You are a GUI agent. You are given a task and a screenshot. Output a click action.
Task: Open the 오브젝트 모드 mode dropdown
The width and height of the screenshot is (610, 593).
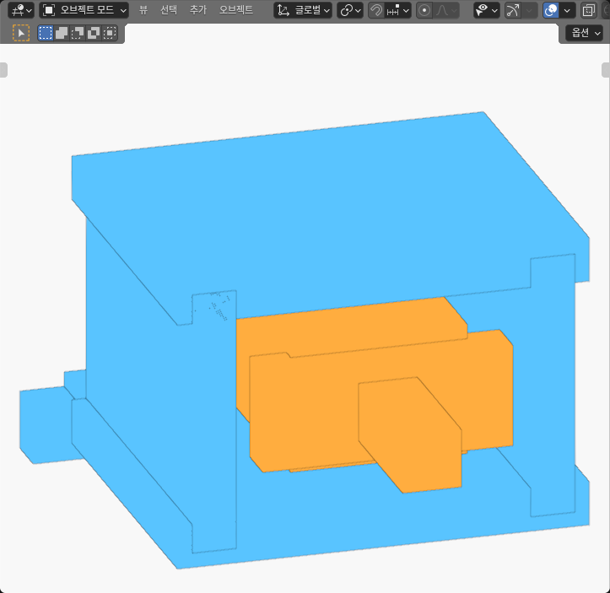84,10
